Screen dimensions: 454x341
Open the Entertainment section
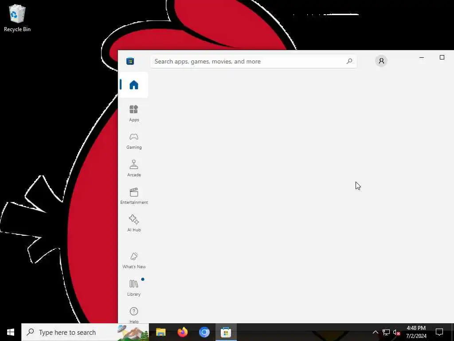pos(134,196)
